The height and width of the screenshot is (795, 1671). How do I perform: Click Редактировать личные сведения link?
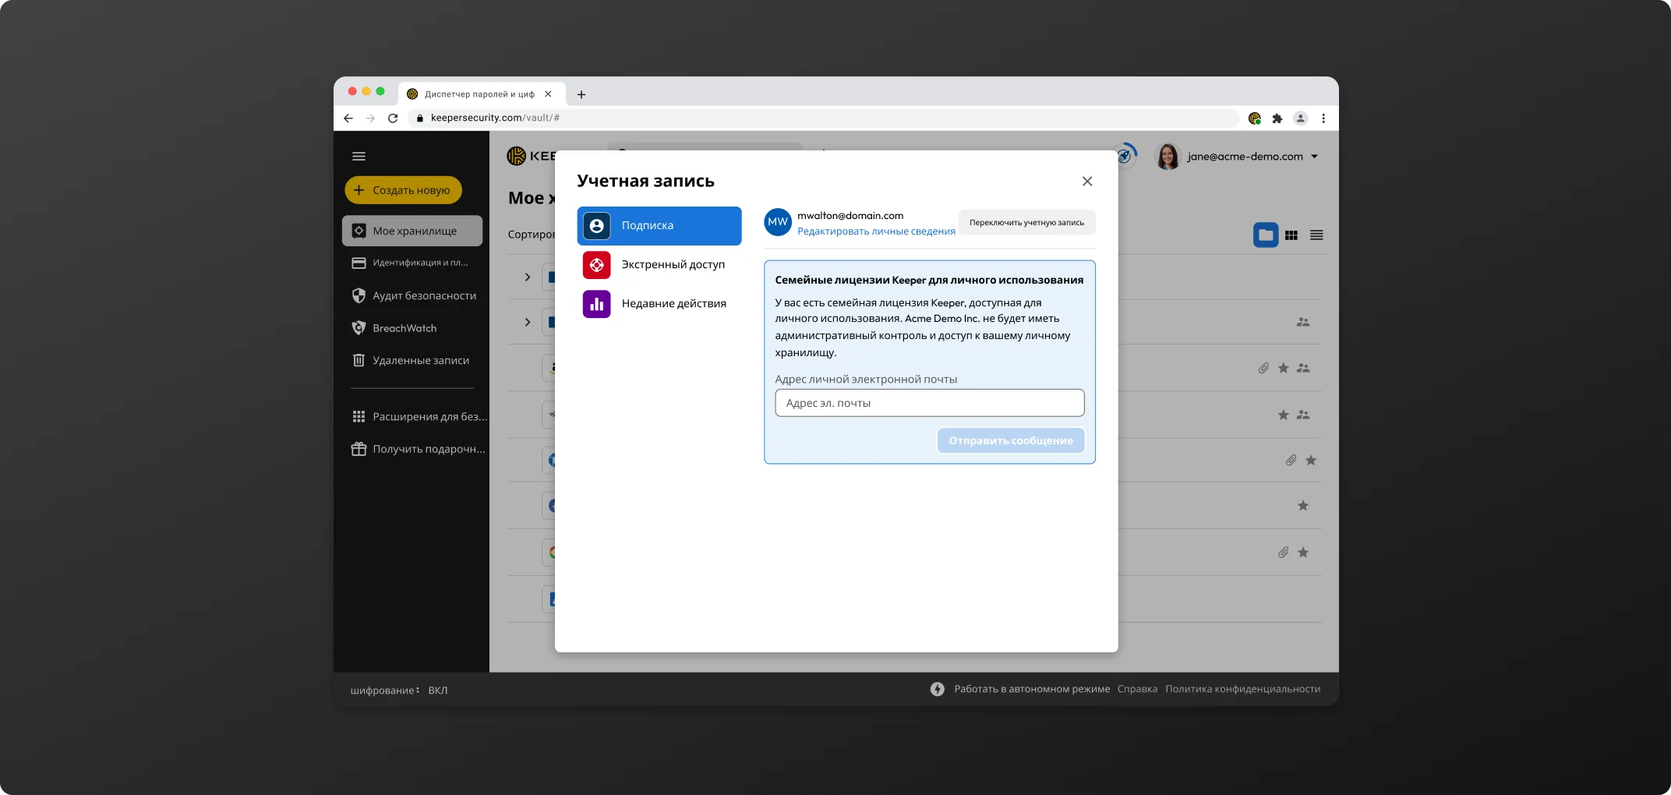[876, 231]
